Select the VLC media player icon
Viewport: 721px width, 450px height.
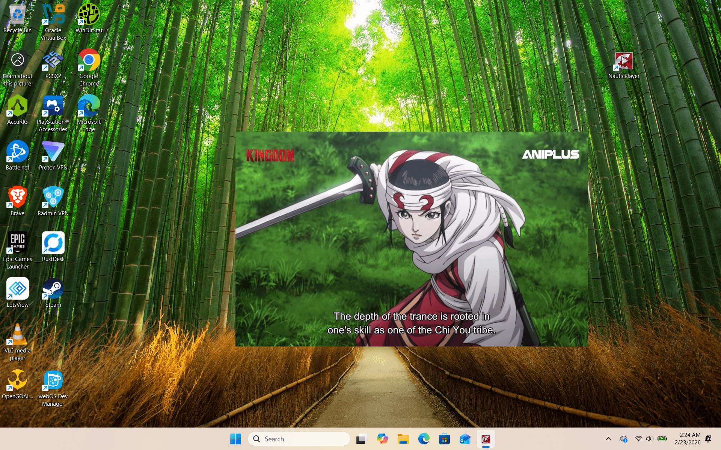(x=17, y=336)
